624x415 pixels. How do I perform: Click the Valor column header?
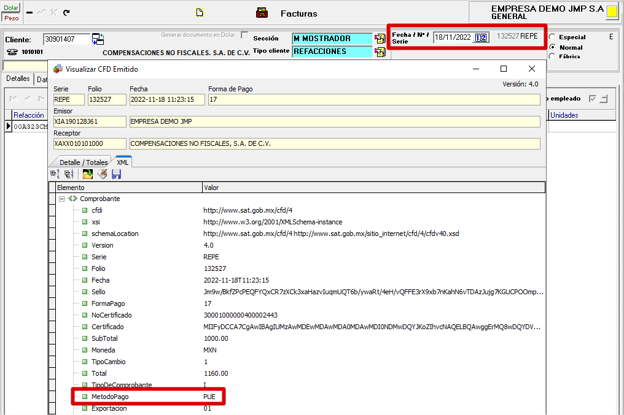(373, 188)
